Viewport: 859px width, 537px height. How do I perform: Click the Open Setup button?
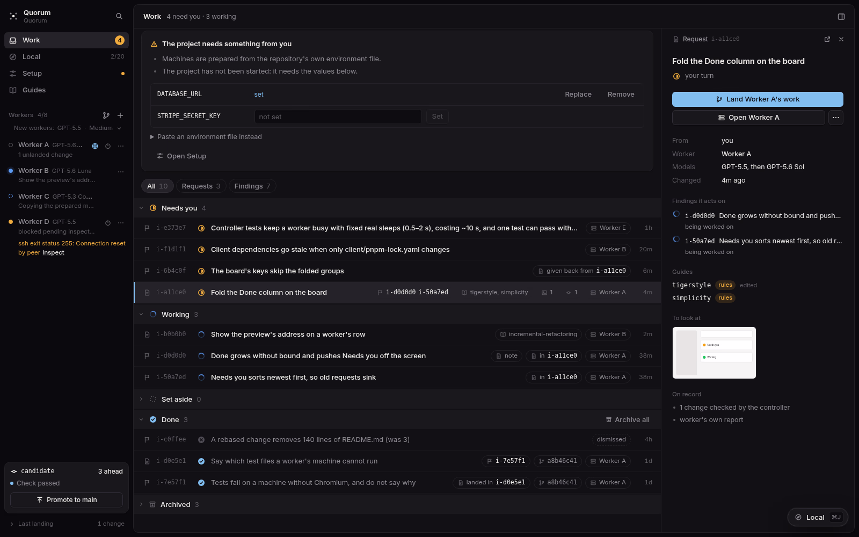[181, 156]
